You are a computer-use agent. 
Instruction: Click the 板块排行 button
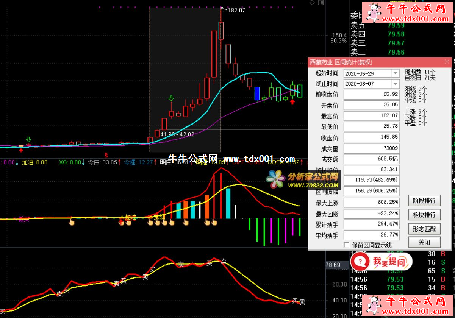[x=424, y=215]
